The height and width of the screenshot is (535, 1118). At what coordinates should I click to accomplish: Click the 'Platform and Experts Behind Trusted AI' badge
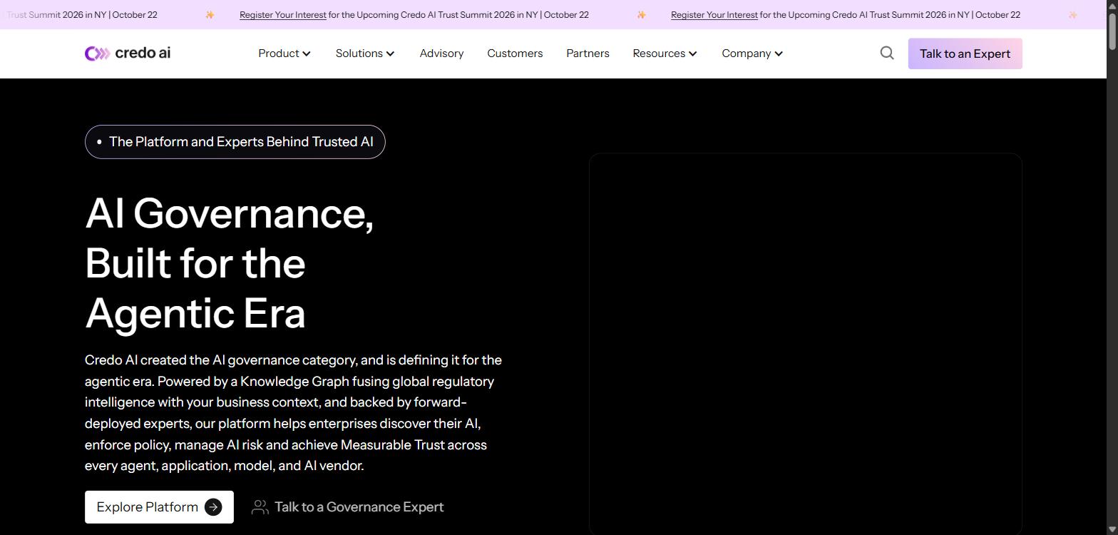click(x=235, y=142)
